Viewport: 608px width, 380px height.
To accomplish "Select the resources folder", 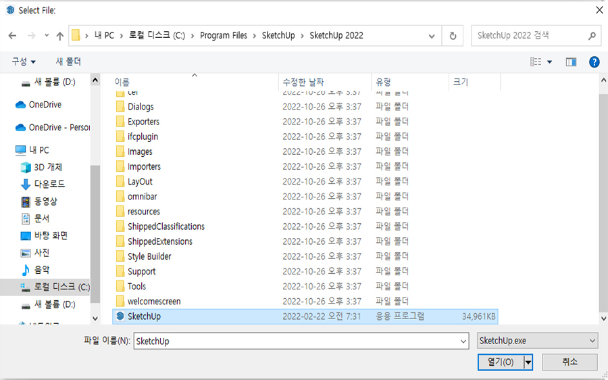I will click(x=144, y=212).
